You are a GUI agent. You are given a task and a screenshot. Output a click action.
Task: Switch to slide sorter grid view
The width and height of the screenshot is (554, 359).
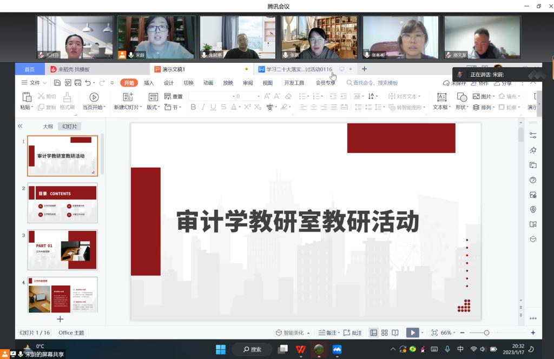[x=384, y=333]
